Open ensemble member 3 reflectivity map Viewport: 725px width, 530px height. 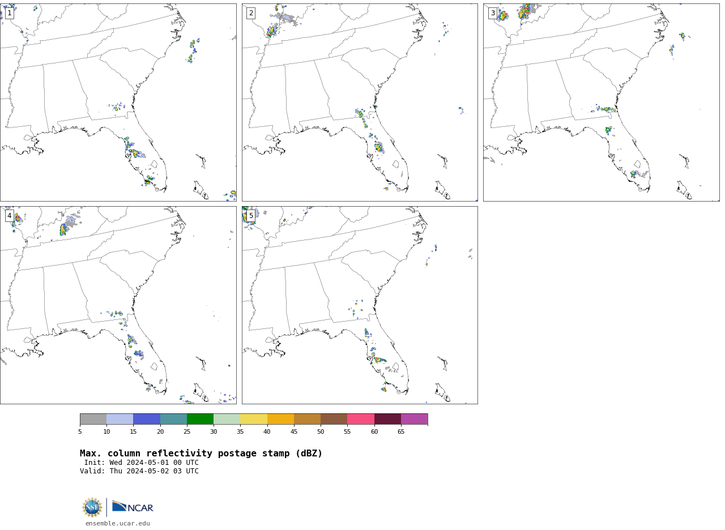pyautogui.click(x=602, y=102)
